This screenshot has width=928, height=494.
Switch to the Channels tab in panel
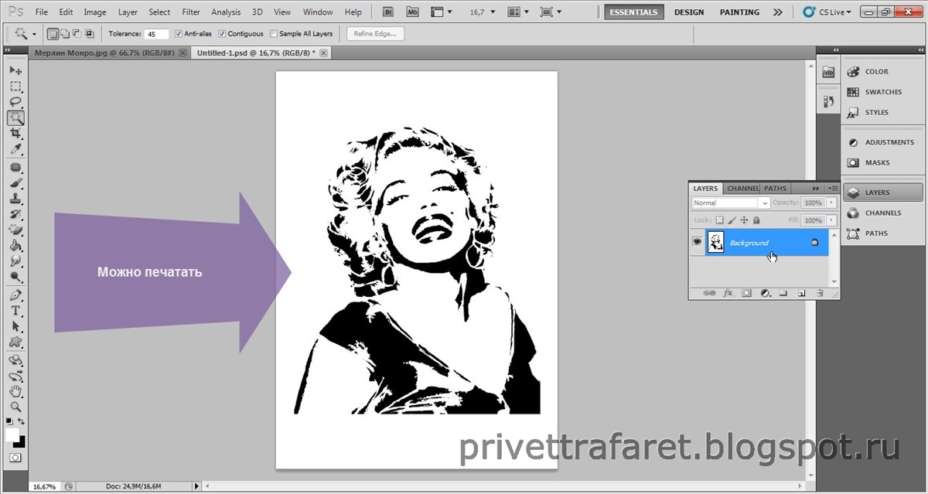click(x=743, y=188)
